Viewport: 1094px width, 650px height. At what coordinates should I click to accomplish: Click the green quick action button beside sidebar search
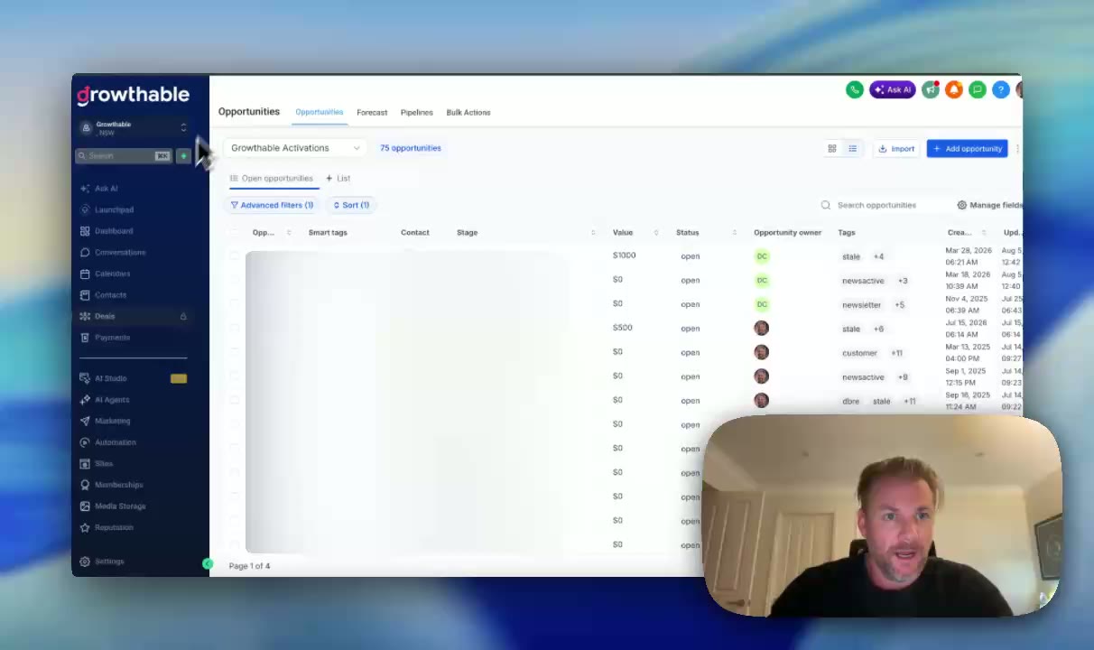coord(183,156)
